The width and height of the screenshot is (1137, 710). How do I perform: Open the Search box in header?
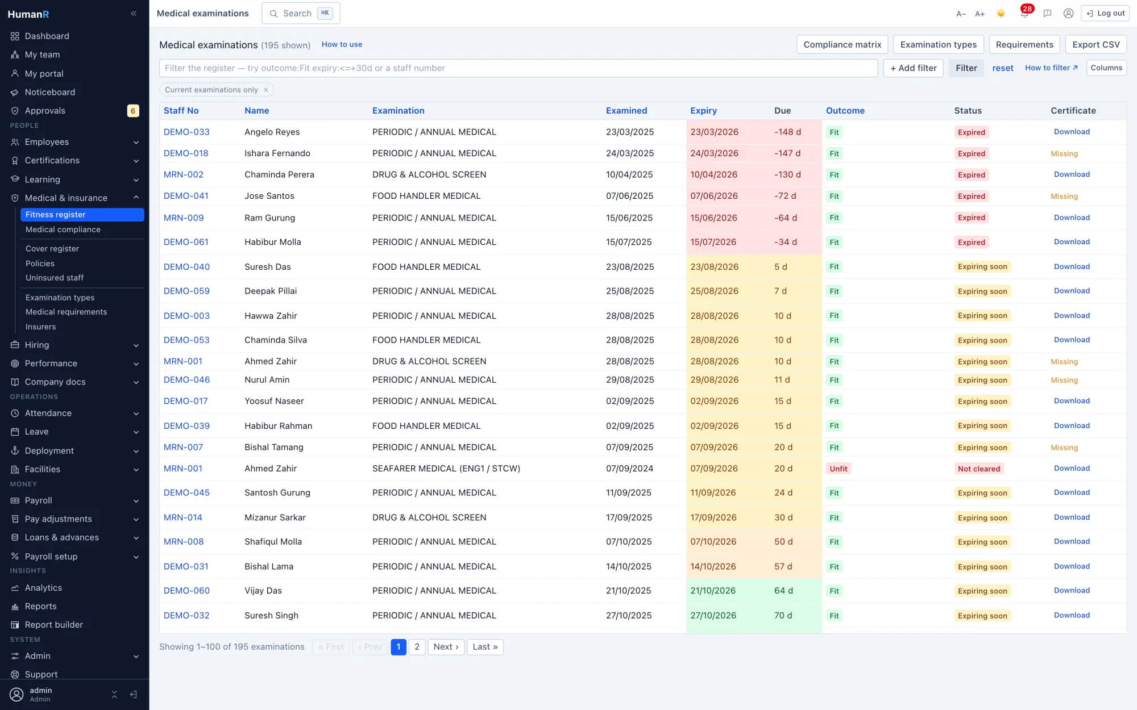301,13
